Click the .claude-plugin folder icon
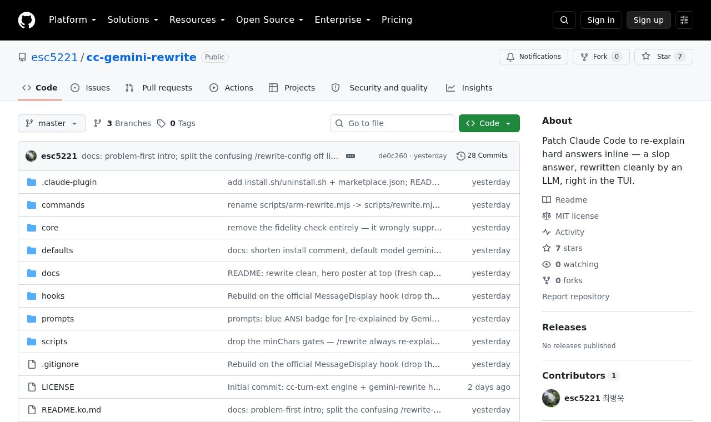The height and width of the screenshot is (422, 711). pos(32,182)
